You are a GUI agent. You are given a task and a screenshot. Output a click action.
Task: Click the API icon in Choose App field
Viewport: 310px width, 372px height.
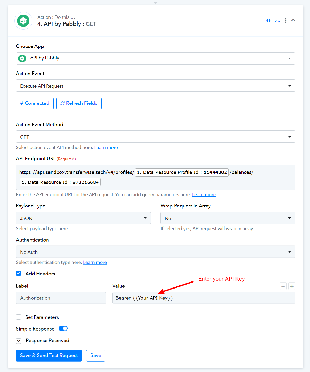[22, 58]
